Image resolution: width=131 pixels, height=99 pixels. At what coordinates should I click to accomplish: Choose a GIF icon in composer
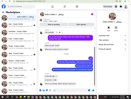[50, 90]
